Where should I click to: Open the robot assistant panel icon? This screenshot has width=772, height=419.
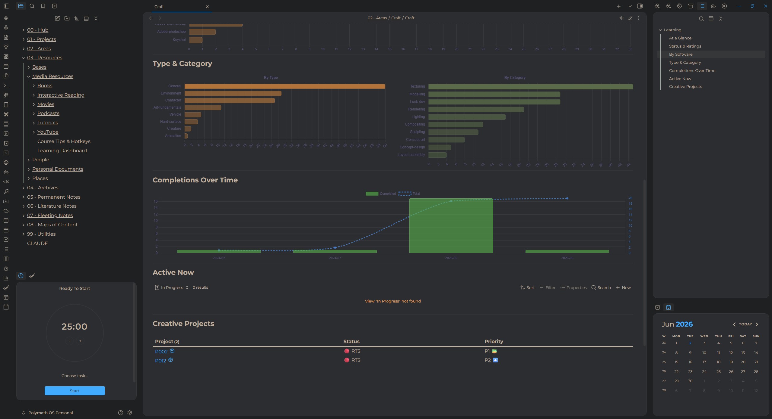713,6
